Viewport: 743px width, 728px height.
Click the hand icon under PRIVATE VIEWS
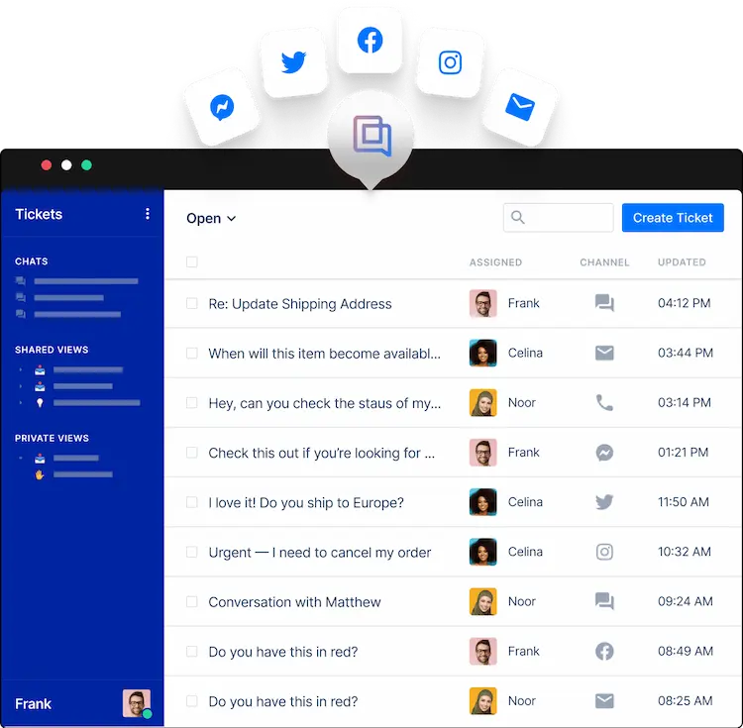pos(40,474)
